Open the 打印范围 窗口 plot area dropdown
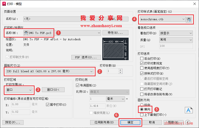The height and width of the screenshot is (128, 199). (19, 90)
